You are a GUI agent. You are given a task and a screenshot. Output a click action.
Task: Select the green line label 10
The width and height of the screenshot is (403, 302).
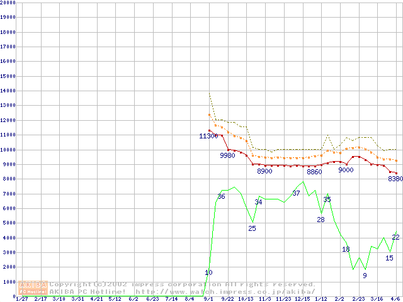[x=208, y=272]
